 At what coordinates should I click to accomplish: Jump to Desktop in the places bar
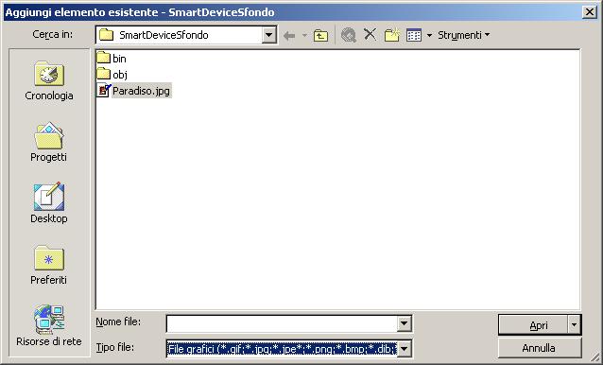(49, 203)
